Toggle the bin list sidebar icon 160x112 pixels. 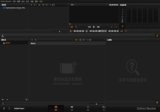pyautogui.click(x=3, y=104)
